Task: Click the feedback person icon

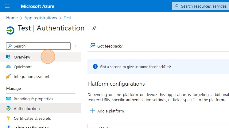Action: 92,46
